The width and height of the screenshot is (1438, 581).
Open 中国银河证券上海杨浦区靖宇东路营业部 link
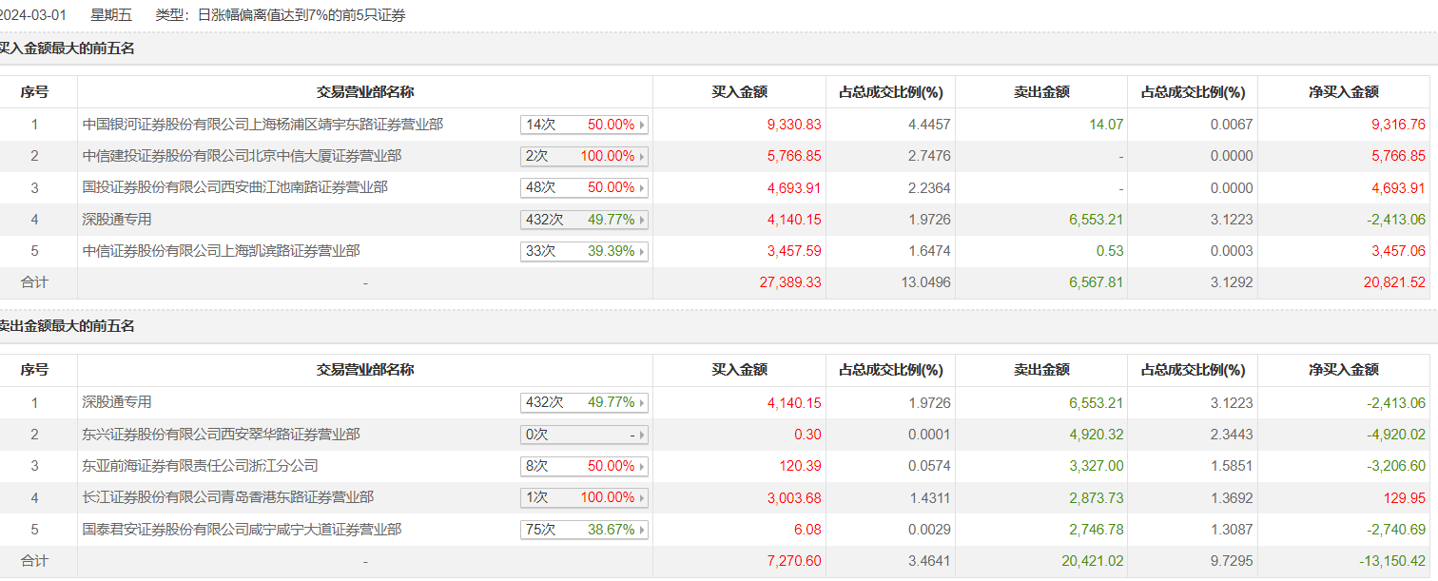[262, 125]
